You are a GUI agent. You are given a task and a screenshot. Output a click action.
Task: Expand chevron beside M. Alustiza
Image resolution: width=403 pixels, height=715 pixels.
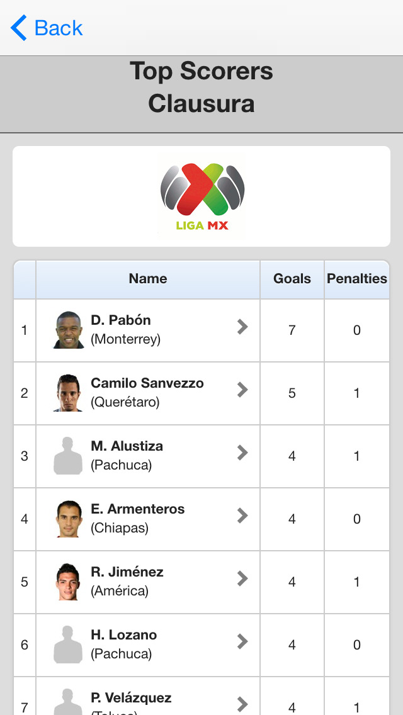pos(242,453)
